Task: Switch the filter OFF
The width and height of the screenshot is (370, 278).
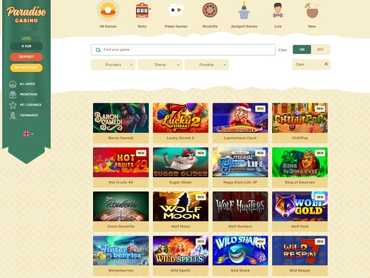Action: [x=320, y=50]
